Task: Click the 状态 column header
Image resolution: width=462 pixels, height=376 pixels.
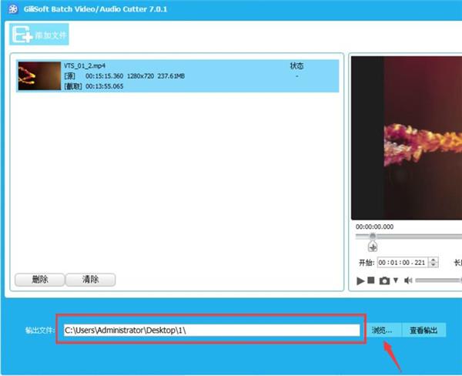Action: pyautogui.click(x=296, y=65)
